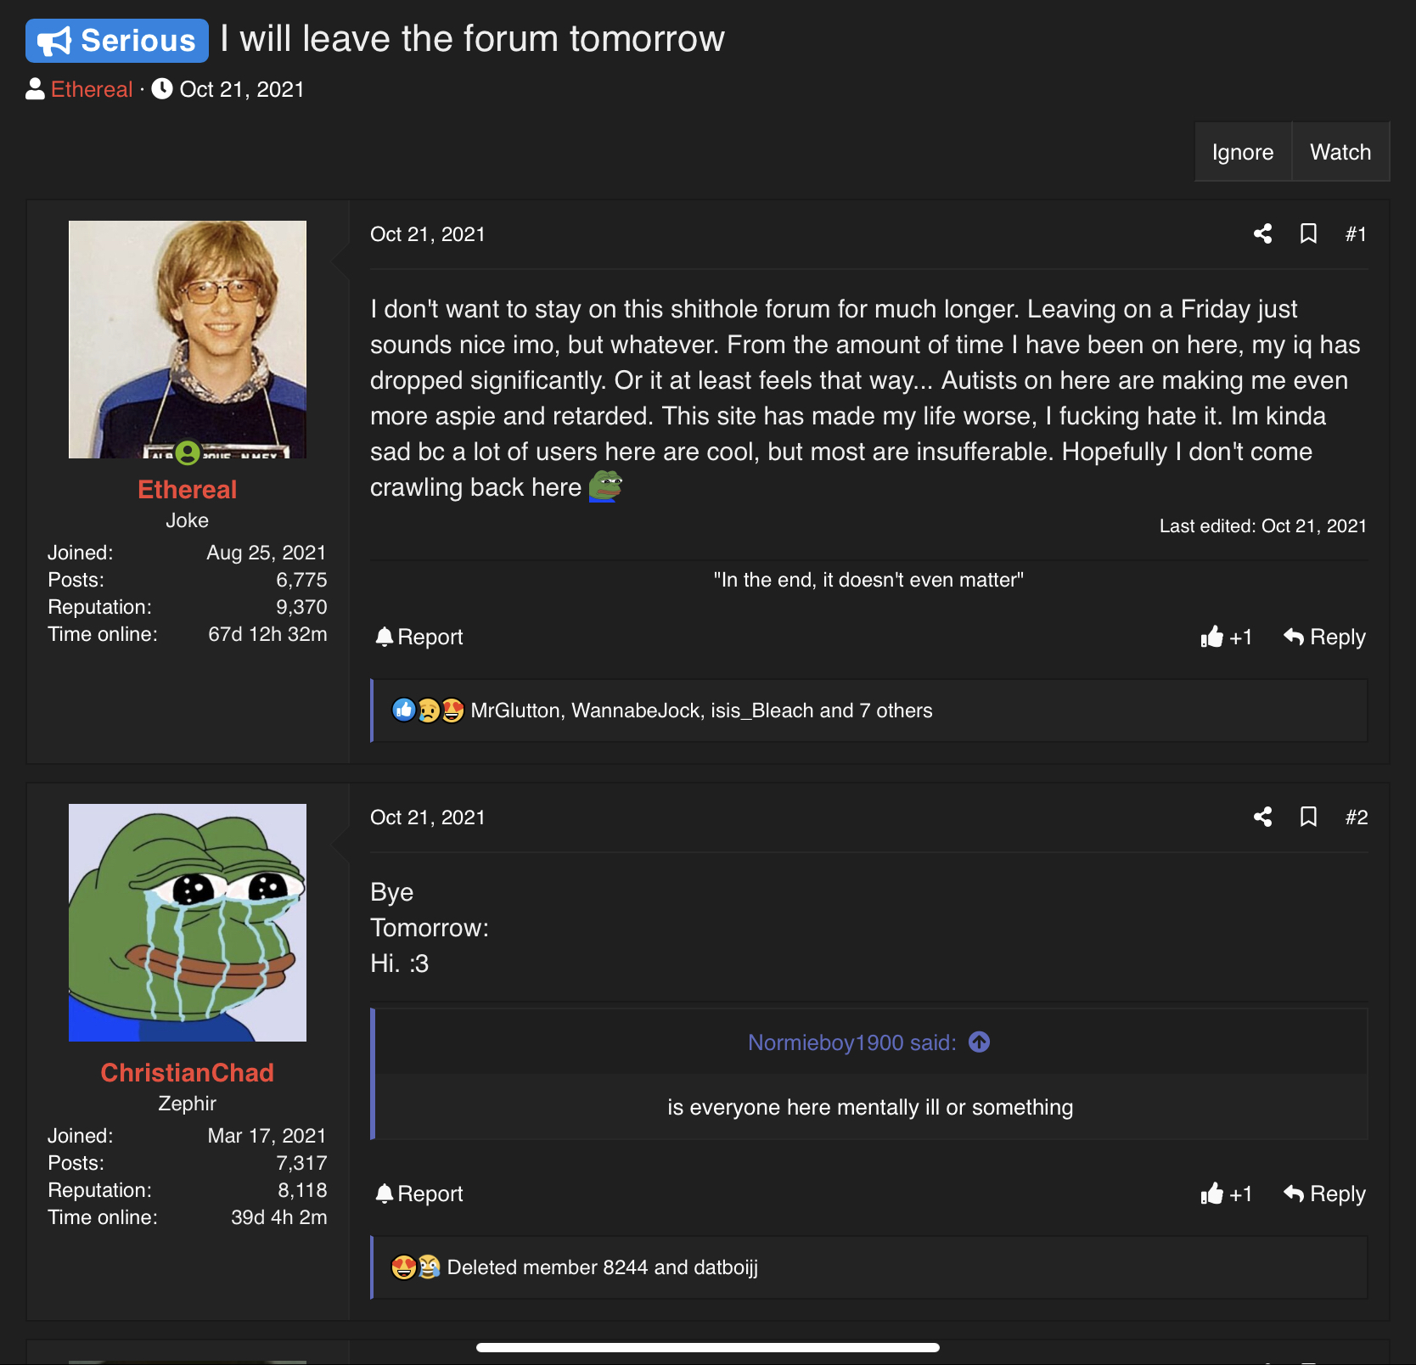This screenshot has height=1365, width=1416.
Task: Report Ethereal's first post
Action: click(x=419, y=637)
